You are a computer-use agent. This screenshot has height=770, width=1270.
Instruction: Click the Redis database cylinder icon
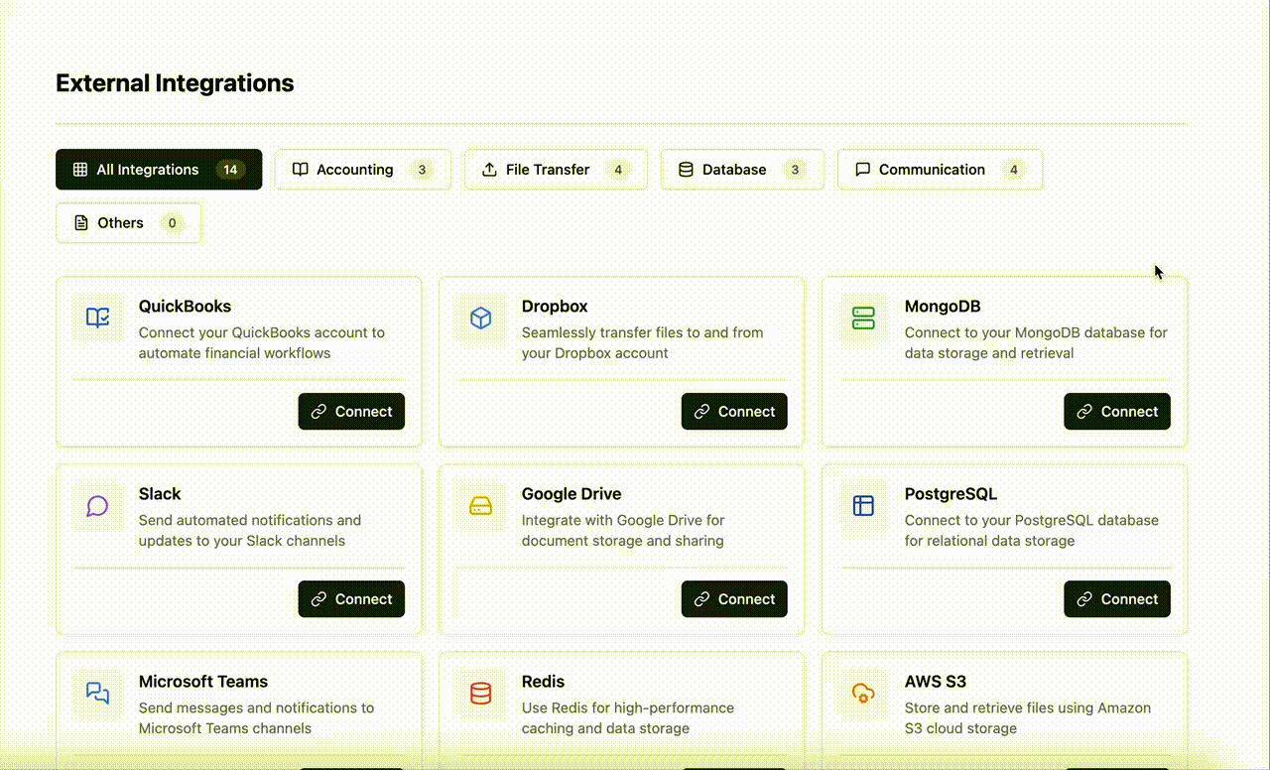point(480,693)
